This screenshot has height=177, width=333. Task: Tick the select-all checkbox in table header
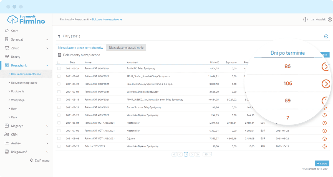coord(59,62)
